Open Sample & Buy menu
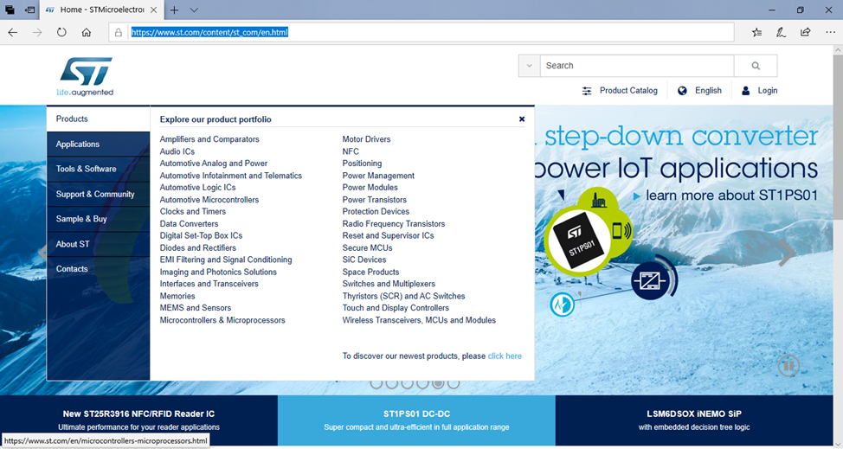The width and height of the screenshot is (843, 449). pyautogui.click(x=99, y=219)
